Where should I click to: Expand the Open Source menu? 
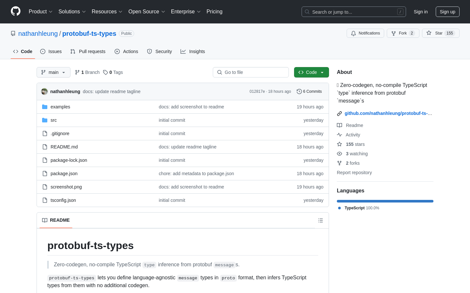[147, 12]
